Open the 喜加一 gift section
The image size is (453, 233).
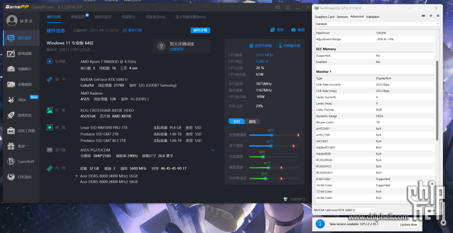point(21,146)
